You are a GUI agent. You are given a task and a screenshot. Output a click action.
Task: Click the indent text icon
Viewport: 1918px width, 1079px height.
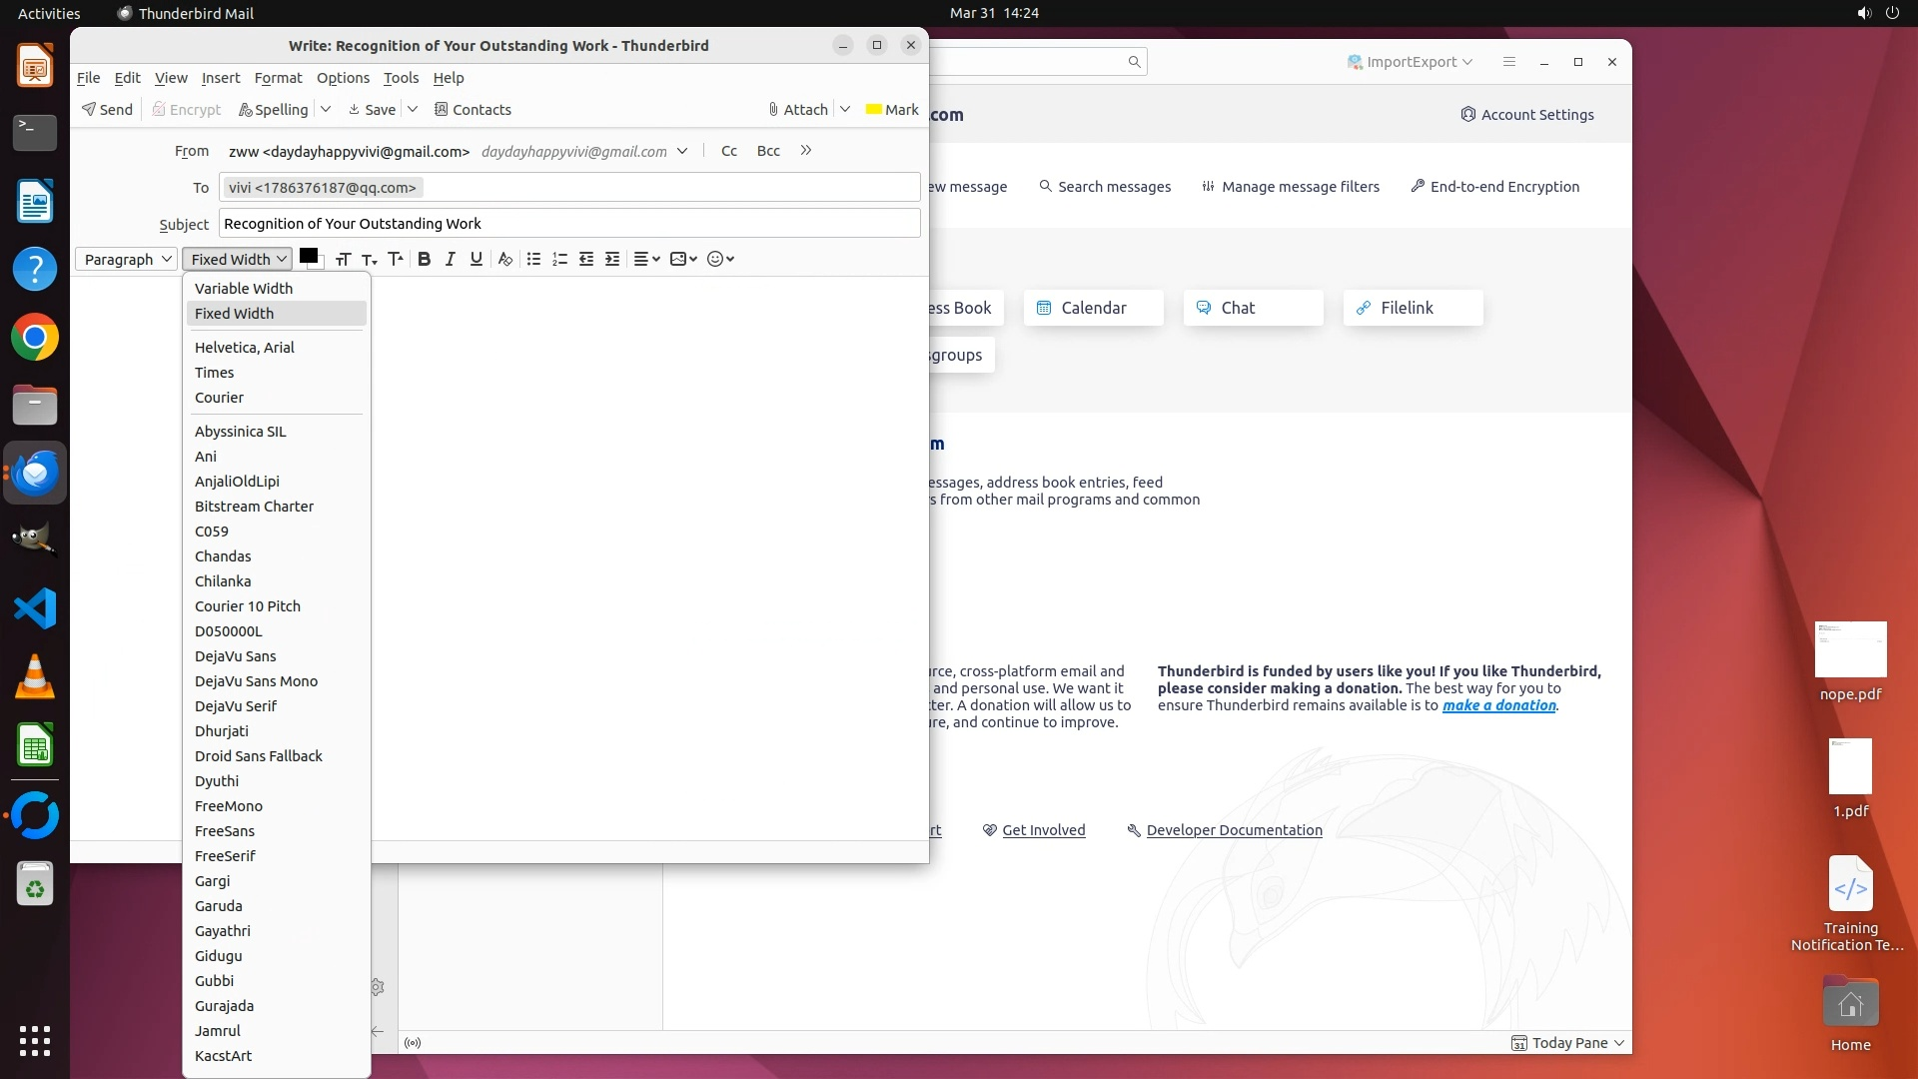tap(612, 259)
